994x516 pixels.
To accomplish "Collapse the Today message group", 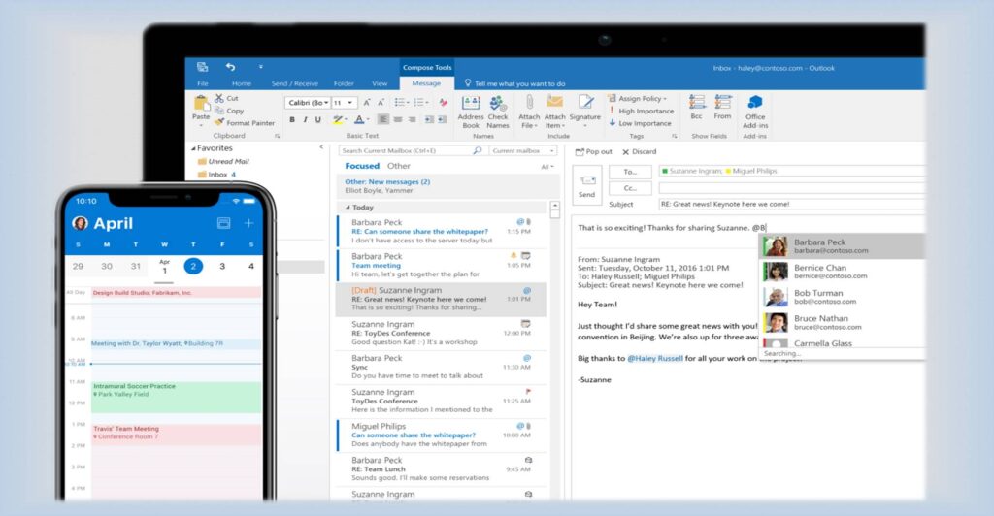I will 348,207.
